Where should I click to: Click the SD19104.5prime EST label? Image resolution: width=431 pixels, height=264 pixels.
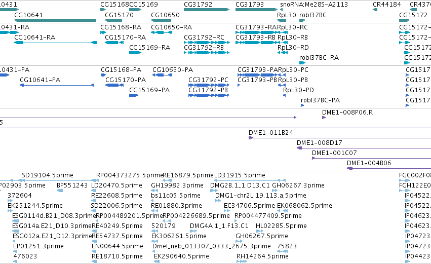(x=48, y=175)
